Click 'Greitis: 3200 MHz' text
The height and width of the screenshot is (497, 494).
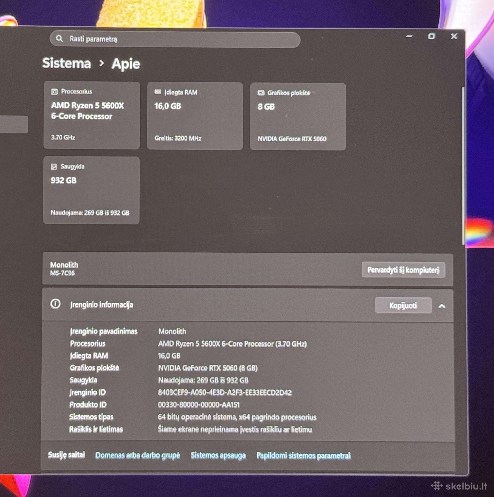pyautogui.click(x=178, y=138)
